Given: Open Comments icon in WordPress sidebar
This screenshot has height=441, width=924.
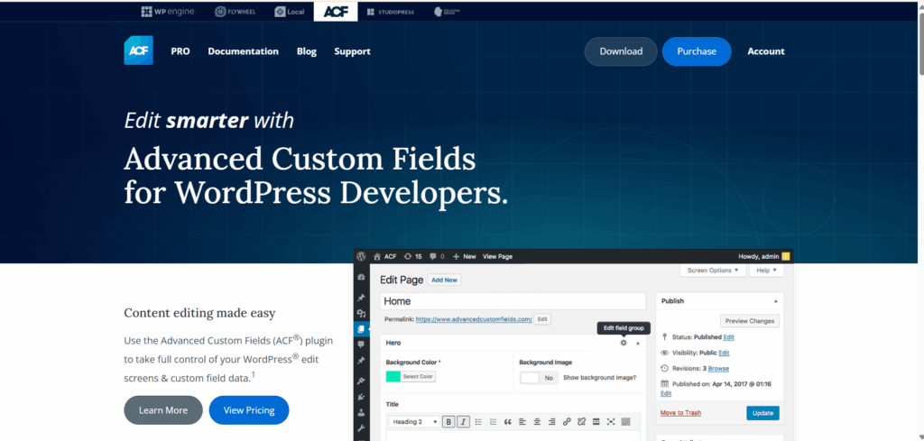Looking at the screenshot, I should coord(361,345).
